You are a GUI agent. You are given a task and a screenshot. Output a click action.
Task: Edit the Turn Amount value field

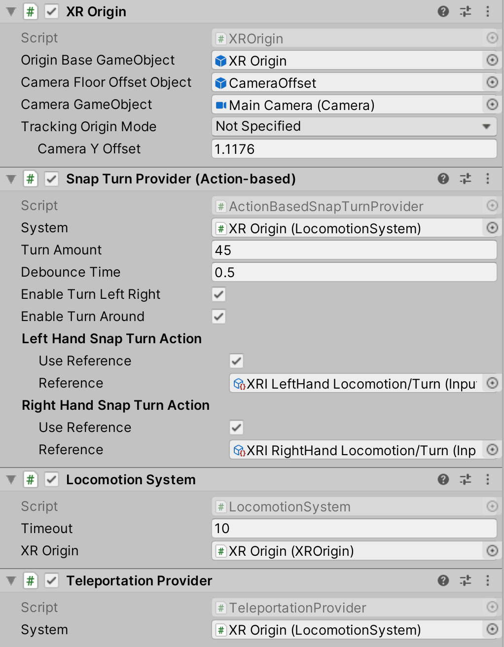coord(354,250)
